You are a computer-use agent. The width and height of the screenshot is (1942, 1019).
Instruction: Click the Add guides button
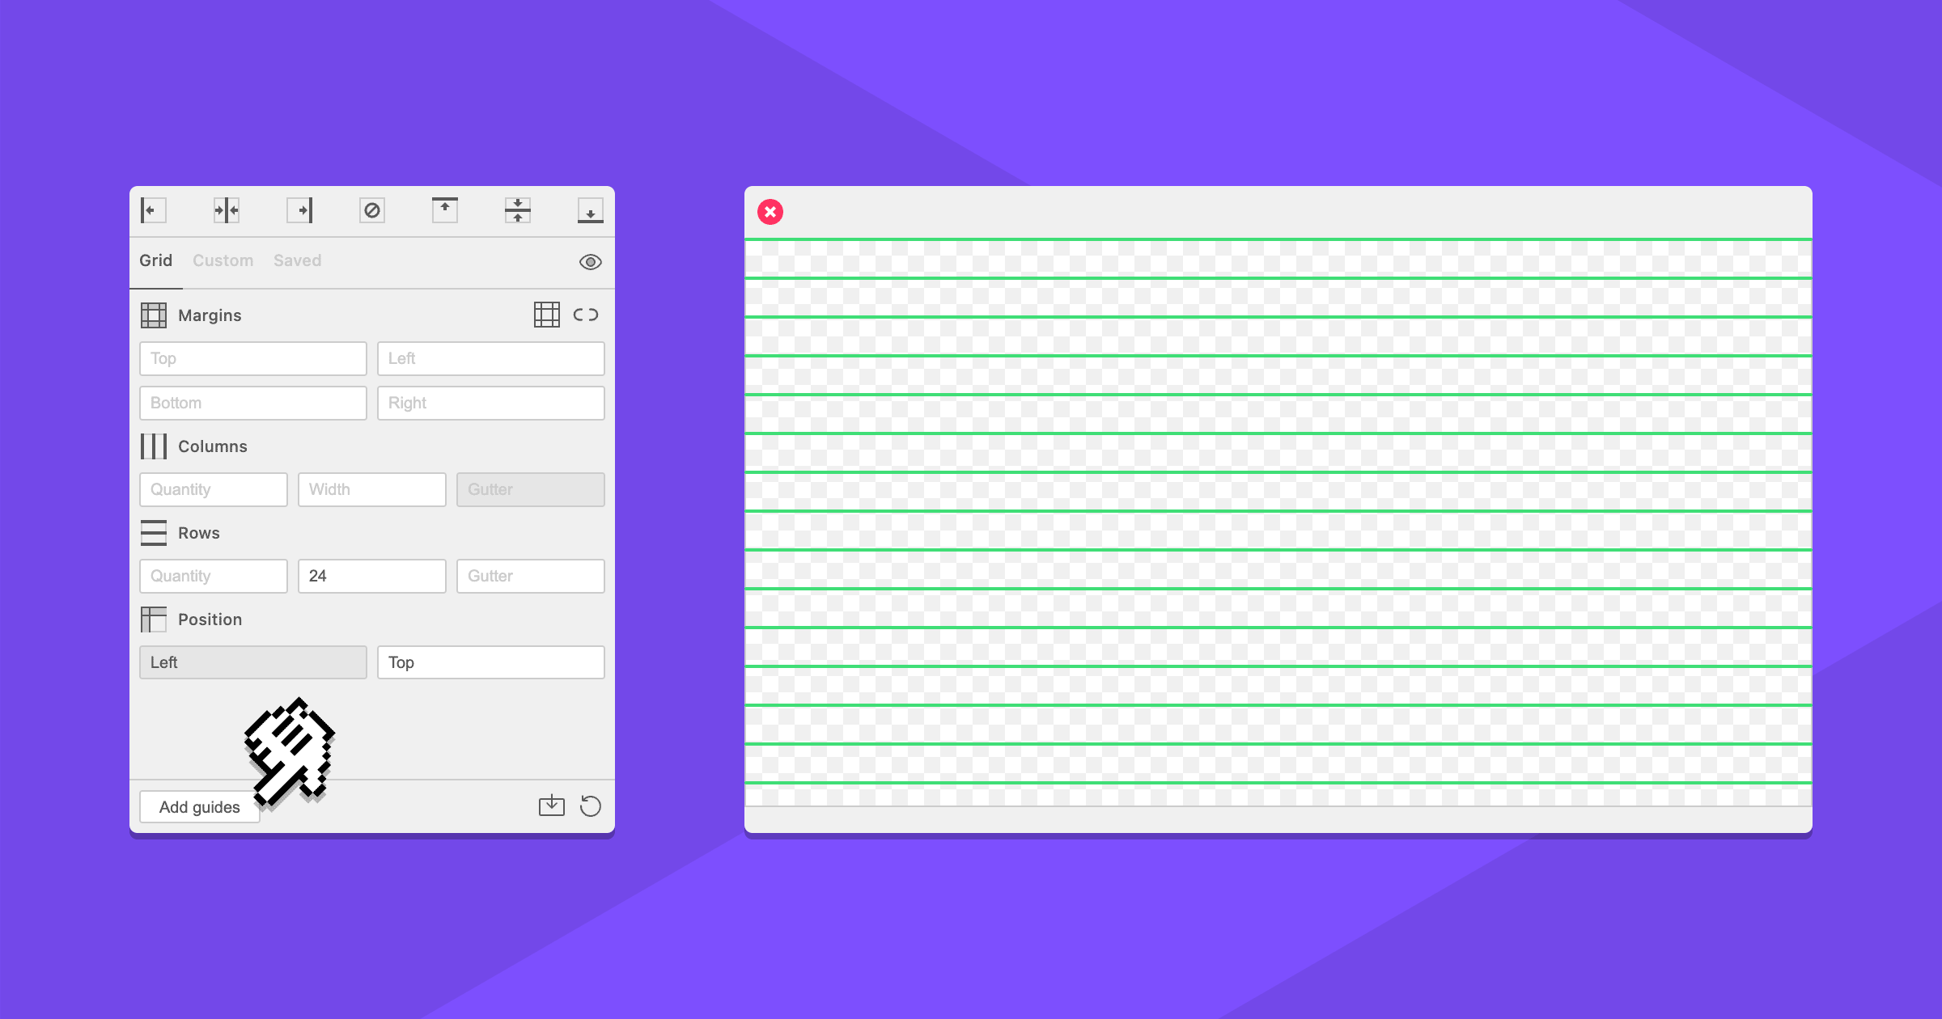pos(200,807)
